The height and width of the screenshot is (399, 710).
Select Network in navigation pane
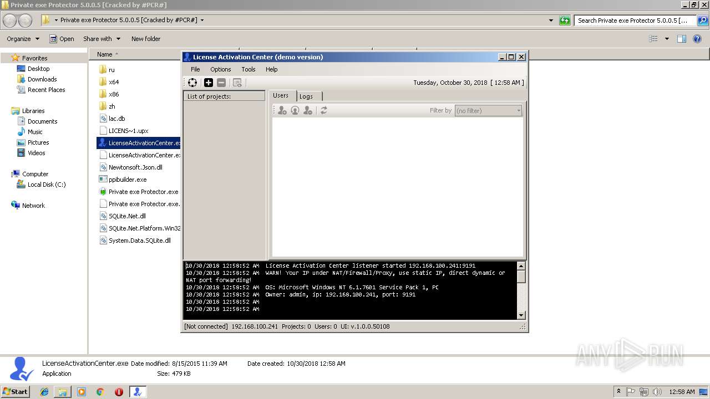(28, 206)
